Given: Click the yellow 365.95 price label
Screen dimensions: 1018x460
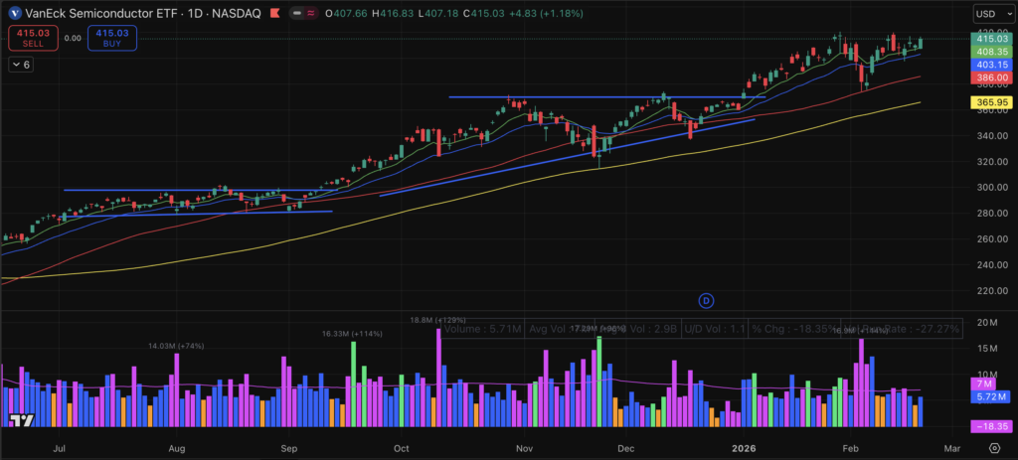Looking at the screenshot, I should (991, 102).
